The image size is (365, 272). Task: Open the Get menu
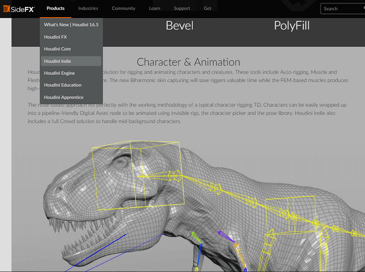[208, 8]
